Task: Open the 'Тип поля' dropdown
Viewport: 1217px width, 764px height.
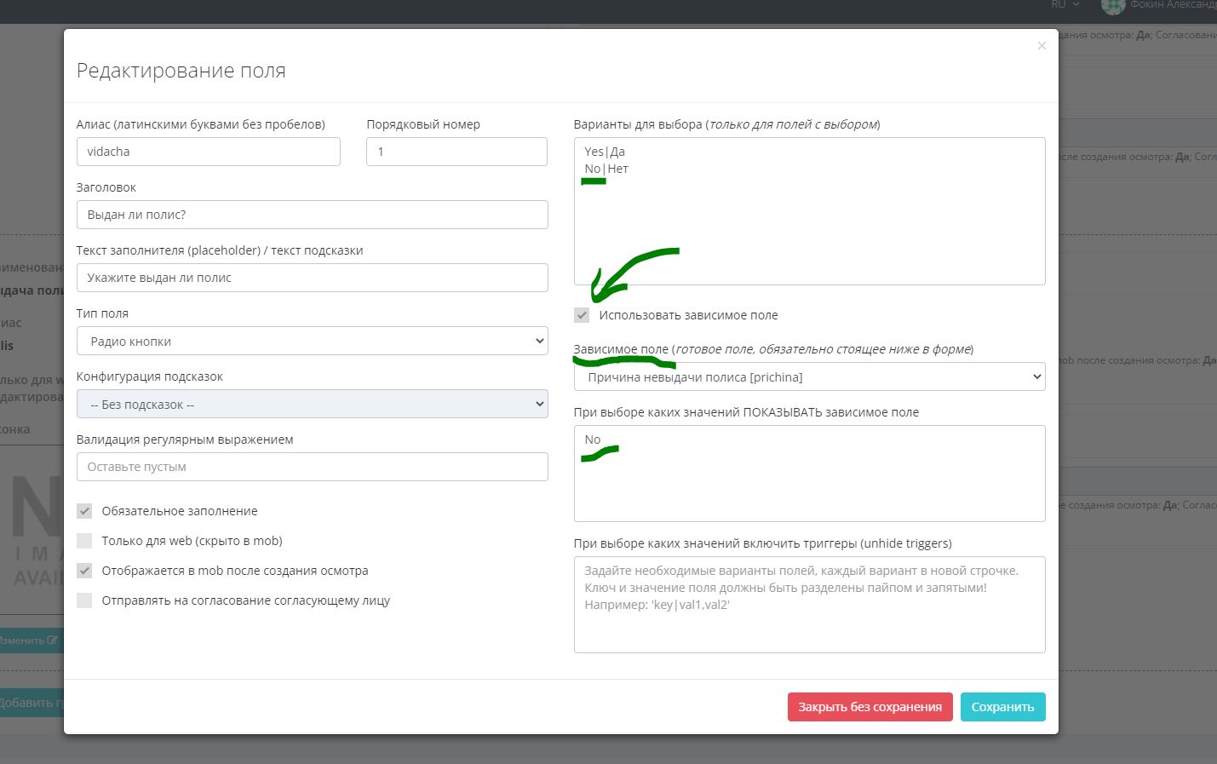Action: tap(312, 342)
